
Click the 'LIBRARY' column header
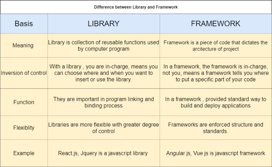(103, 23)
